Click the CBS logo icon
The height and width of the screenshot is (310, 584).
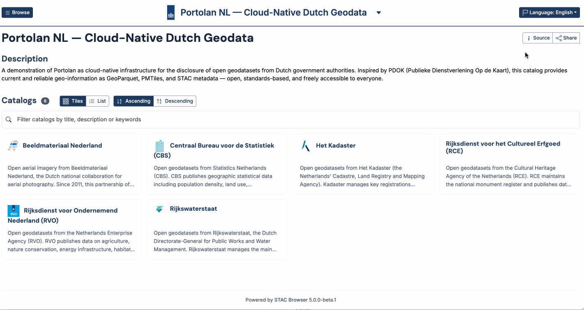(x=159, y=146)
